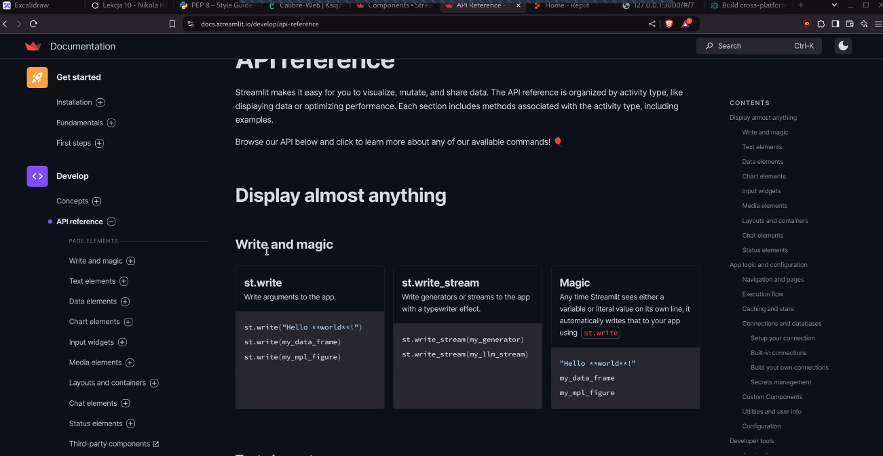Switch to the PEP 8 Style Guide tab
Viewport: 883px width, 456px height.
point(217,5)
